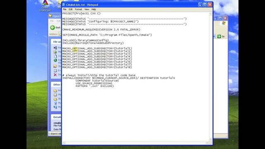Open My Network Places icon under Other Places
The height and width of the screenshot is (149, 265).
click(x=55, y=107)
